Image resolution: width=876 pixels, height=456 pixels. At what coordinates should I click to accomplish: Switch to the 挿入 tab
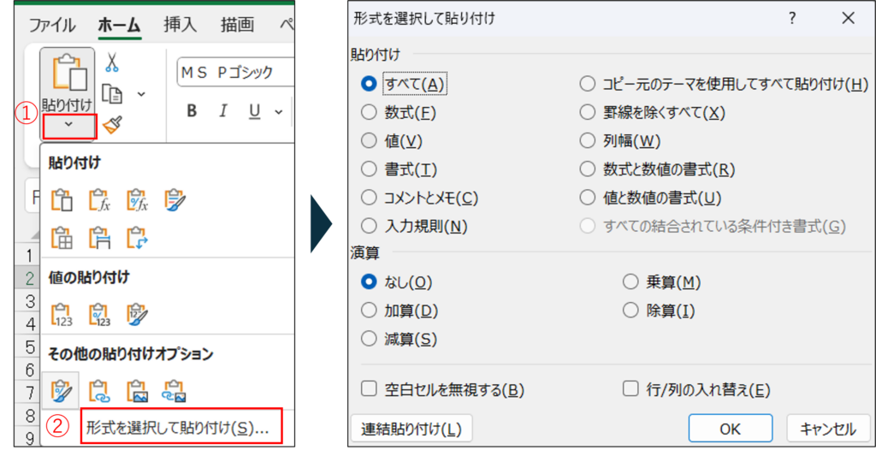pos(180,25)
